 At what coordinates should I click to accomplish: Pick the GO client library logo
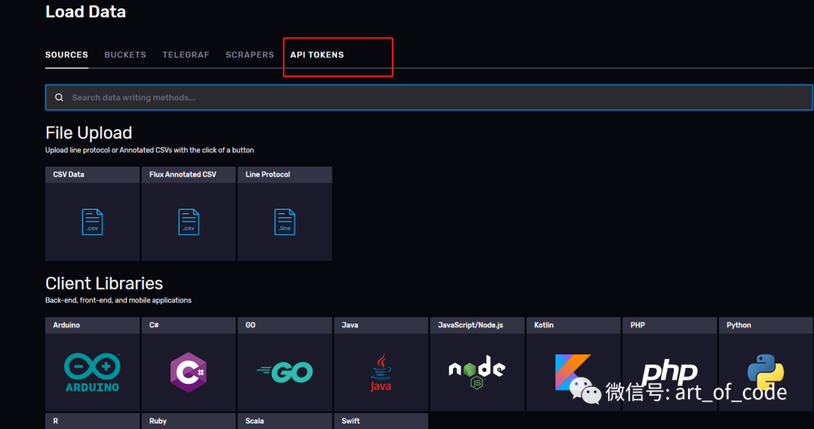(284, 372)
